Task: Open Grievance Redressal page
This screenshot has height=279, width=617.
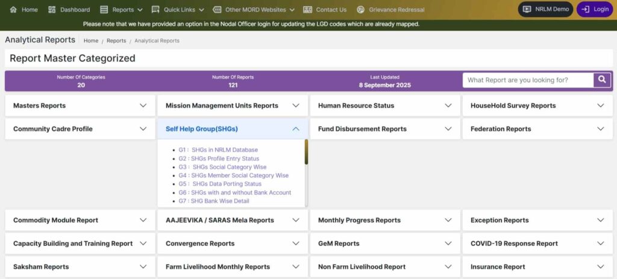Action: (390, 10)
